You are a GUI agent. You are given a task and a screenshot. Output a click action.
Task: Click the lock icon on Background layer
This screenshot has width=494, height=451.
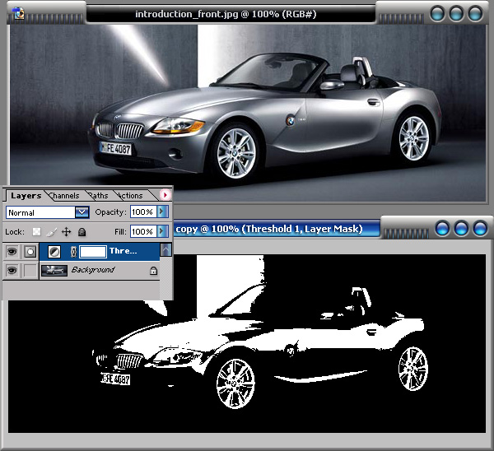153,271
